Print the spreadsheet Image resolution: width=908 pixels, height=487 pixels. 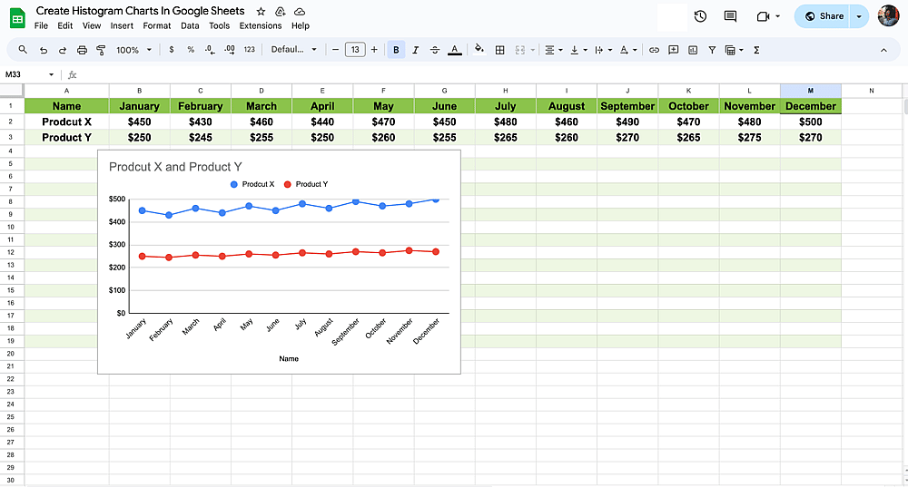coord(82,50)
